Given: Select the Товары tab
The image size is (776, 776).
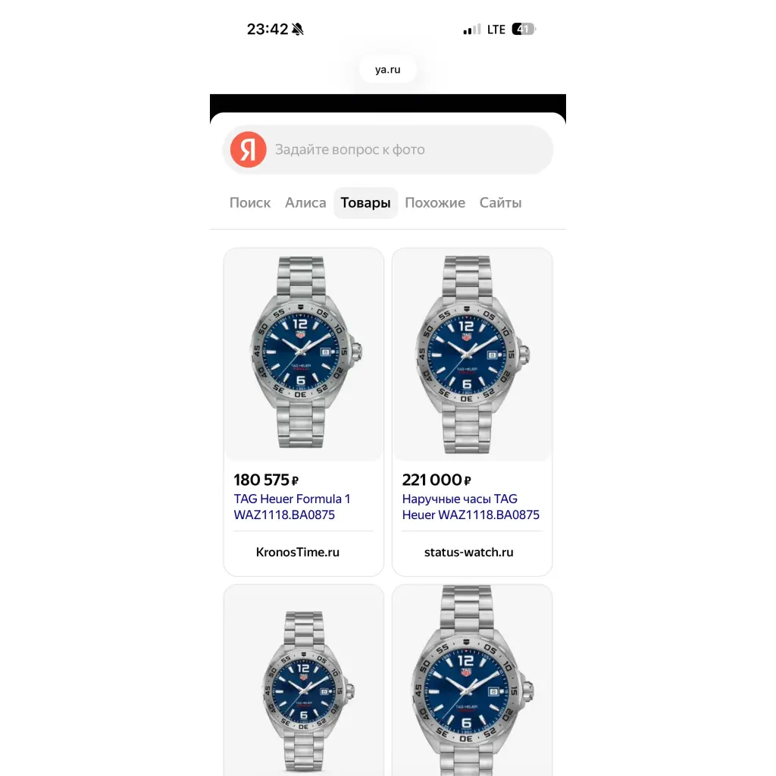Looking at the screenshot, I should 366,203.
